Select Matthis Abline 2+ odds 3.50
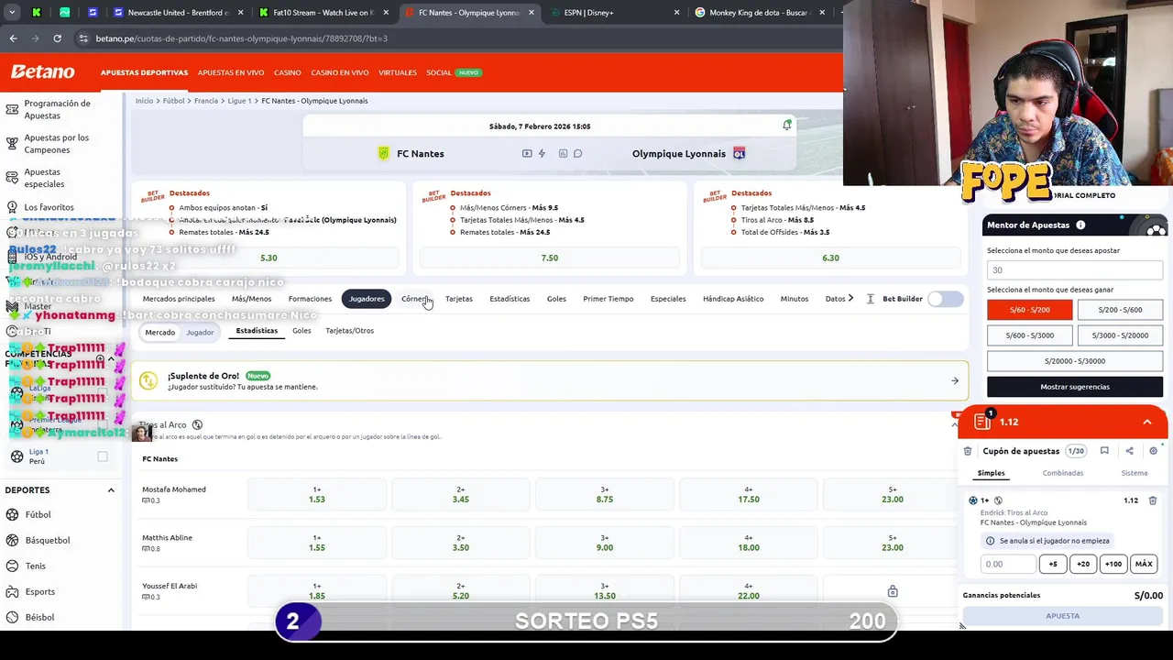 pos(461,543)
